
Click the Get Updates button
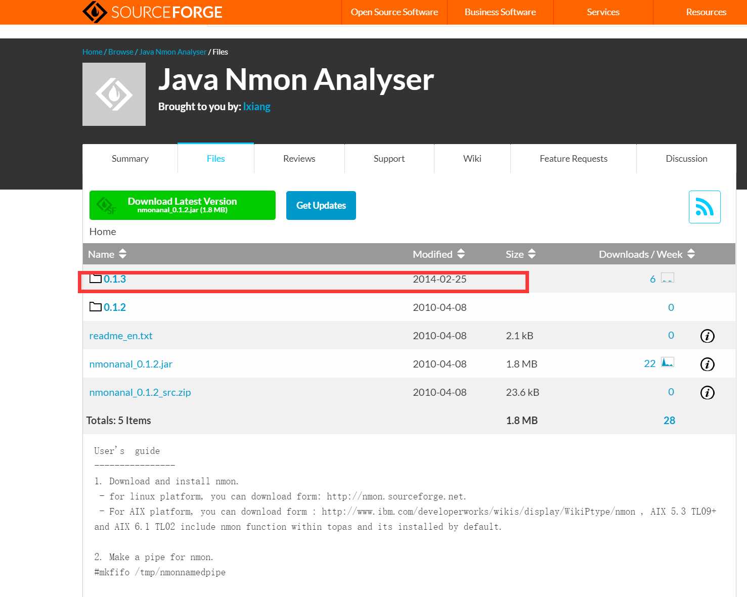pos(321,205)
